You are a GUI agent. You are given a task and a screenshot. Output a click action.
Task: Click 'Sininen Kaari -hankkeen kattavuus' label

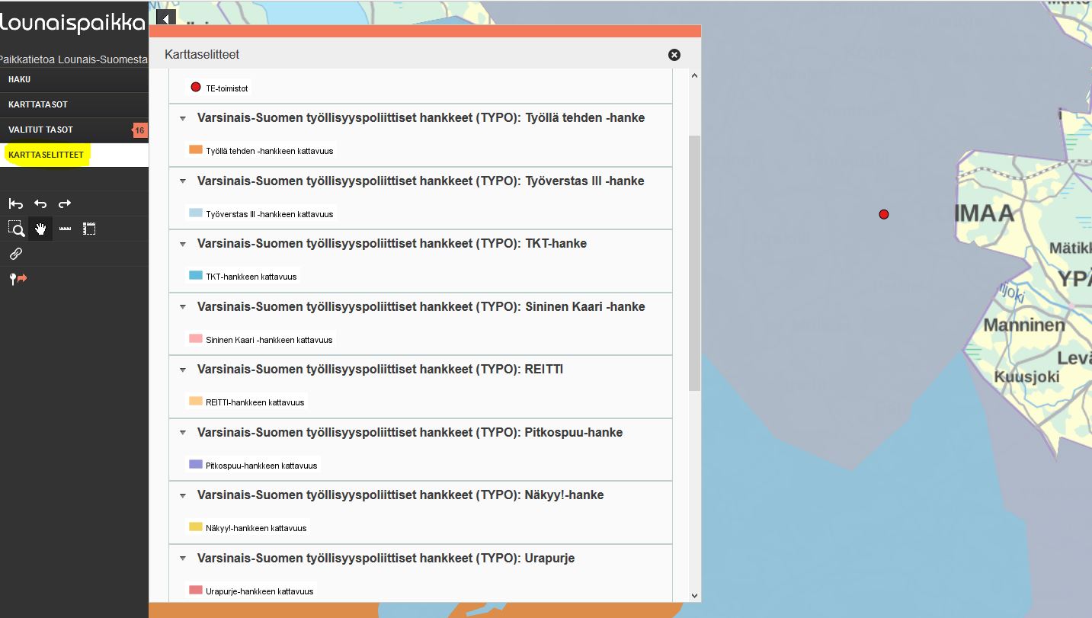coord(269,340)
